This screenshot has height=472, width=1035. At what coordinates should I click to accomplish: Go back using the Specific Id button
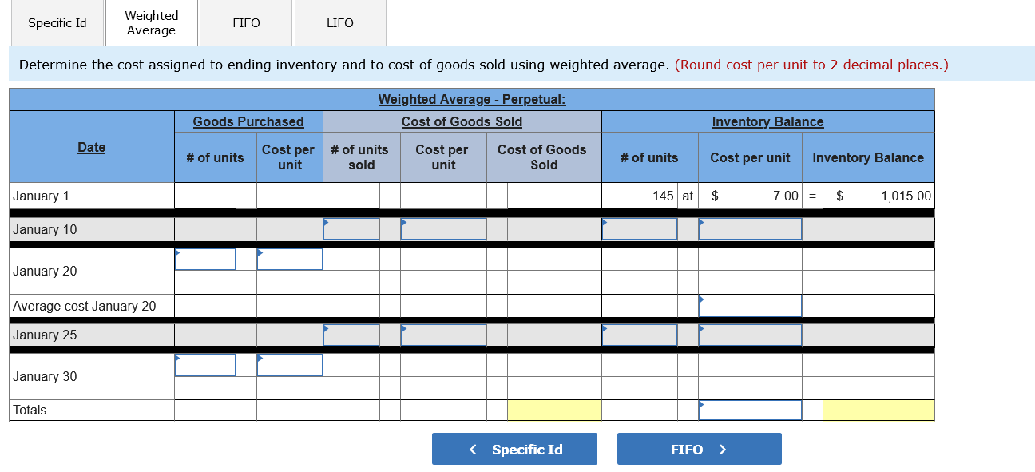[514, 449]
